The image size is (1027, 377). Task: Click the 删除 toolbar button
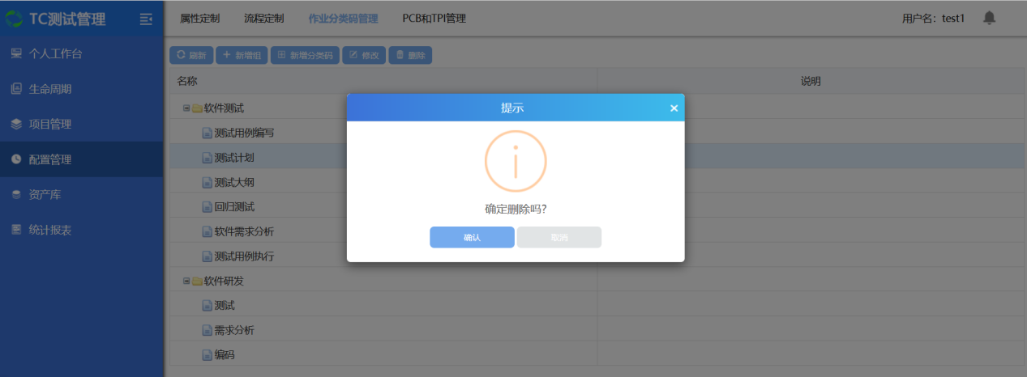tap(410, 55)
